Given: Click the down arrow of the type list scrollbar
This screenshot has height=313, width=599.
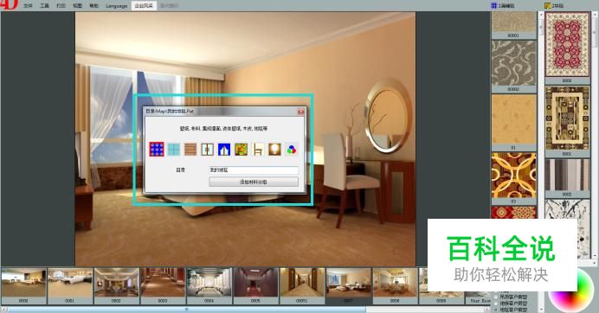Looking at the screenshot, I should (541, 310).
